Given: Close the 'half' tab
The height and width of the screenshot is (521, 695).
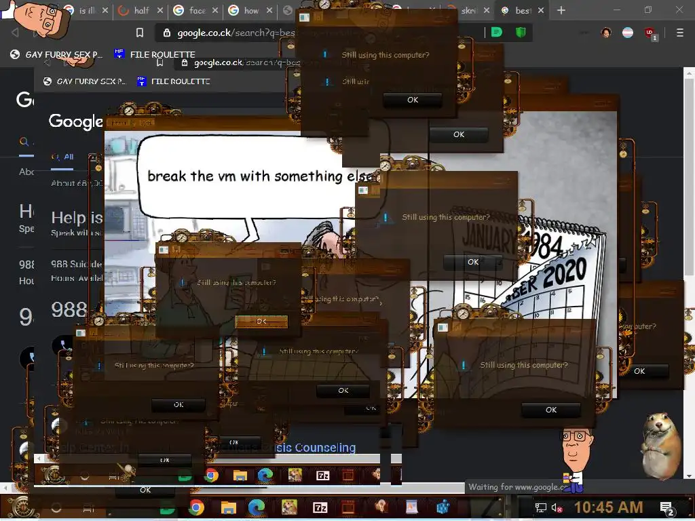Looking at the screenshot, I should click(x=160, y=10).
